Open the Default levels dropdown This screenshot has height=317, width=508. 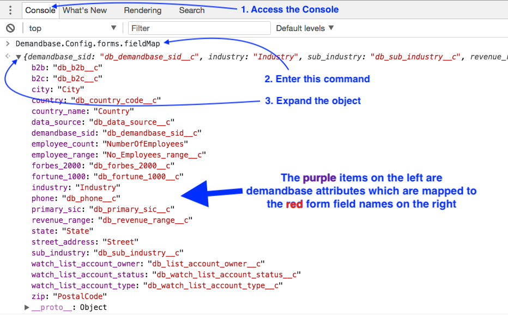pyautogui.click(x=305, y=28)
